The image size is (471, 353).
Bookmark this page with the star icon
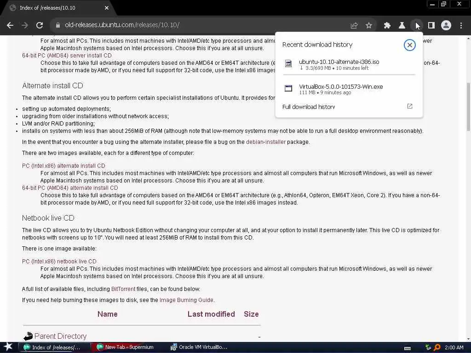click(x=368, y=26)
